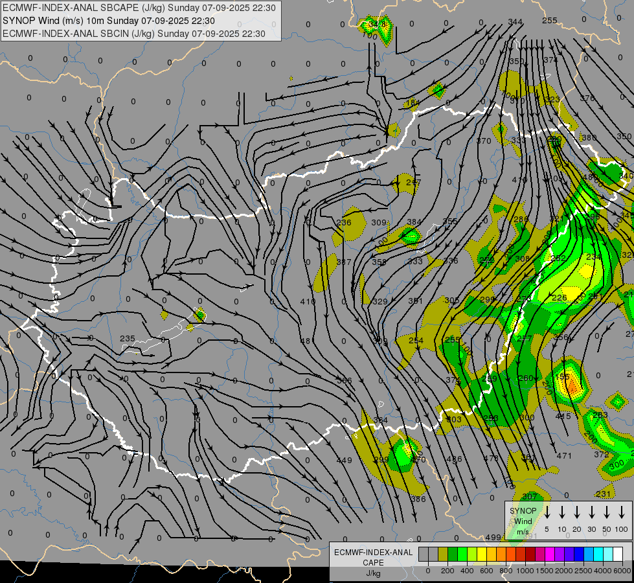Click the '5' speed label in wind legend

click(x=547, y=529)
